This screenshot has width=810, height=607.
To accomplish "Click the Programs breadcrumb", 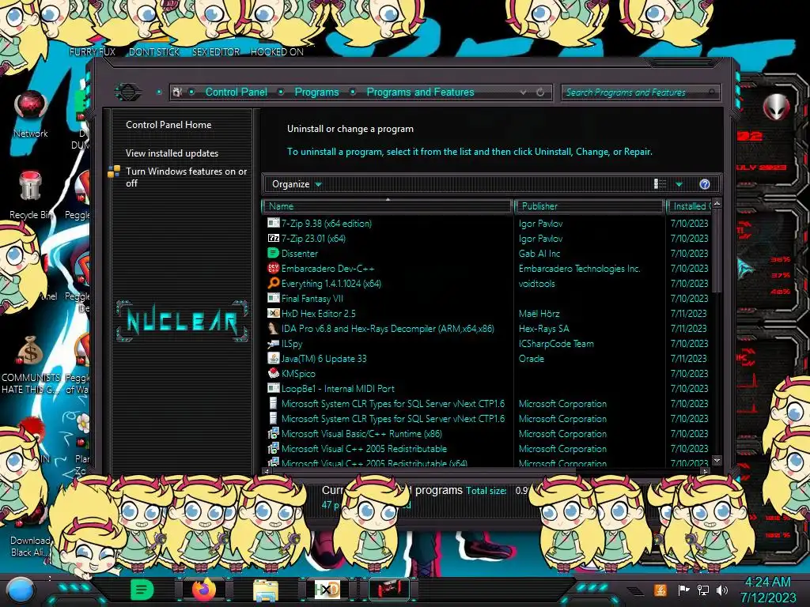I will pyautogui.click(x=316, y=92).
